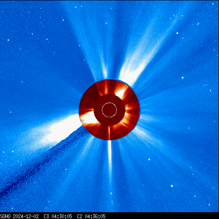Image resolution: width=219 pixels, height=219 pixels.
Task: Click the C3 04:30:05 timestamp
Action: 58,216
